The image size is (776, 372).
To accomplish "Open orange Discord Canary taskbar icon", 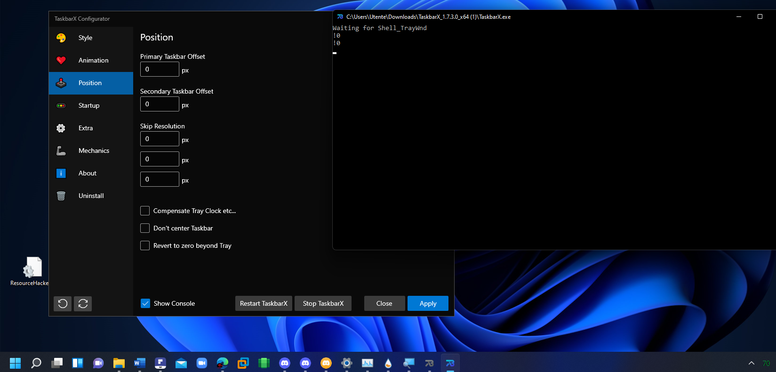I will click(x=326, y=363).
